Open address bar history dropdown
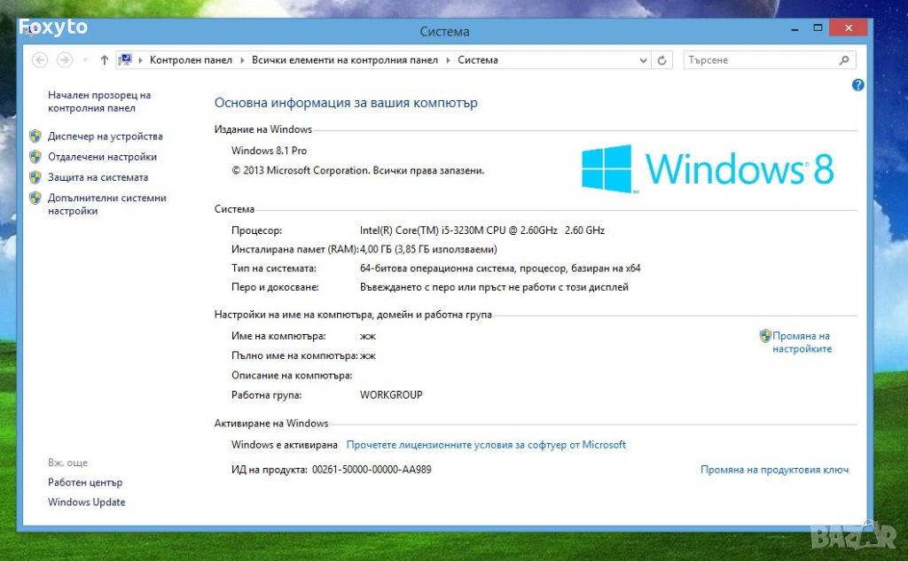The width and height of the screenshot is (908, 561). coord(643,60)
